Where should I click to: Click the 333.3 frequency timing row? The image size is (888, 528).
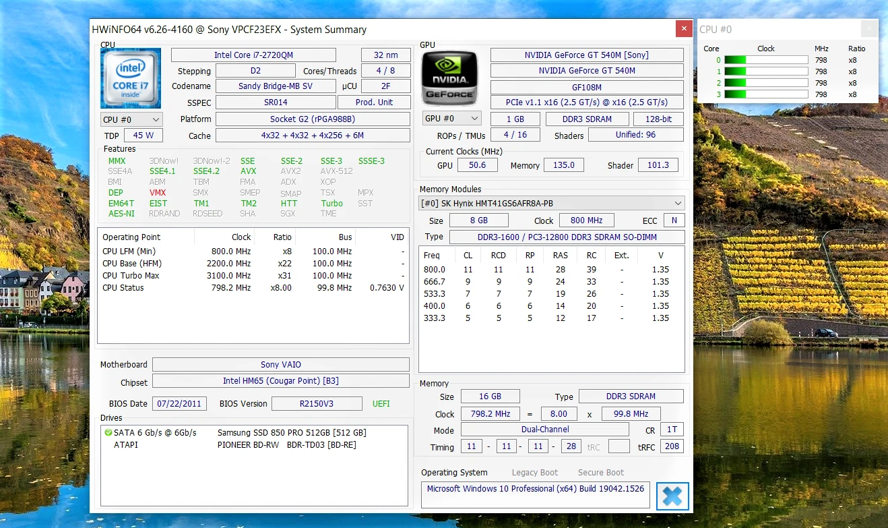(x=551, y=318)
